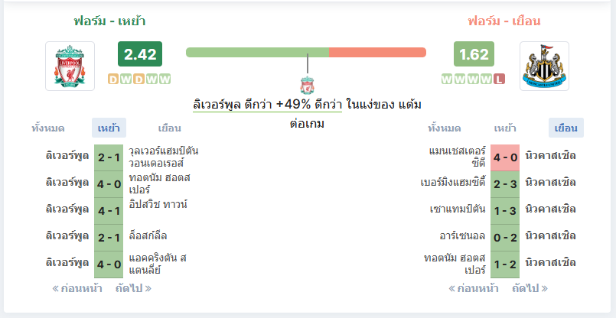Click the Newcastle United club crest
The image size is (616, 318).
(544, 66)
